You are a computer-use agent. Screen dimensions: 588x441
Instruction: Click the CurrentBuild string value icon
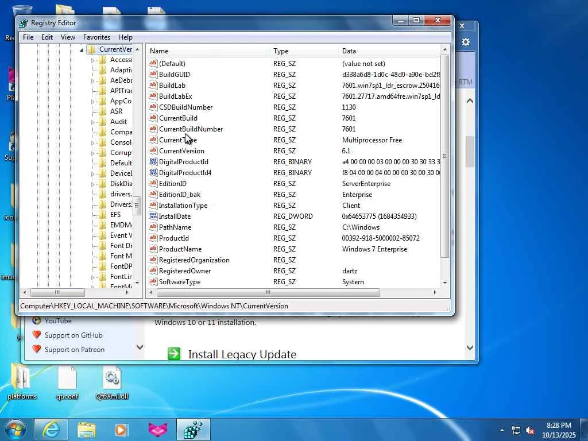click(153, 118)
